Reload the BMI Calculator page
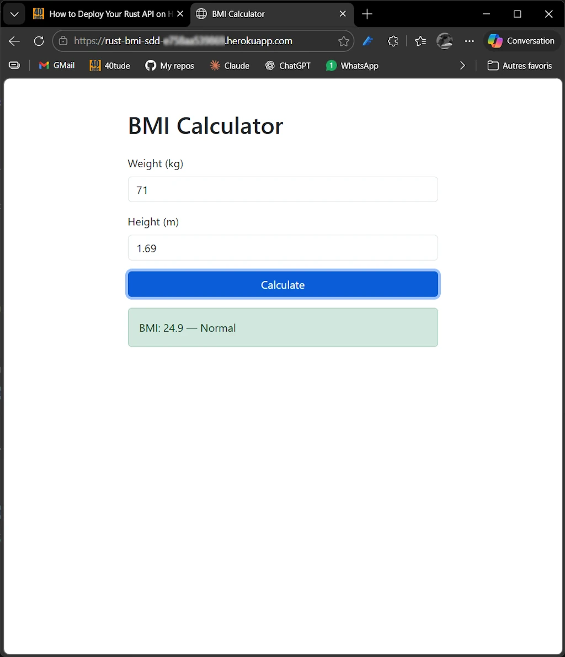 pos(39,41)
